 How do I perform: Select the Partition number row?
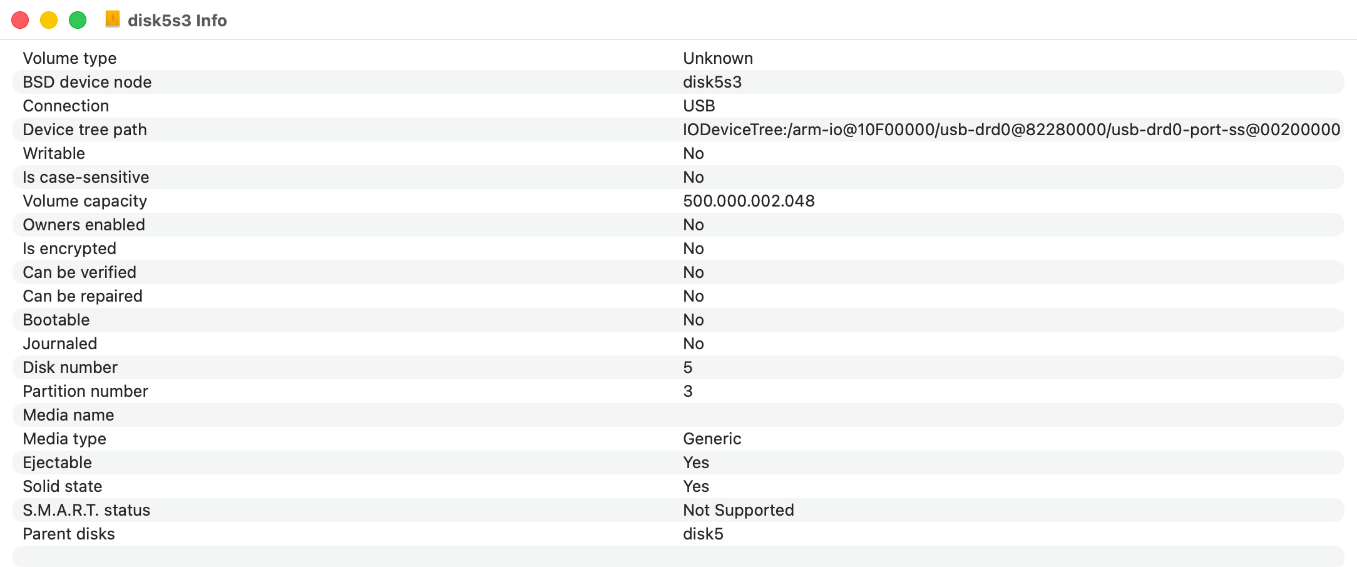pos(678,391)
